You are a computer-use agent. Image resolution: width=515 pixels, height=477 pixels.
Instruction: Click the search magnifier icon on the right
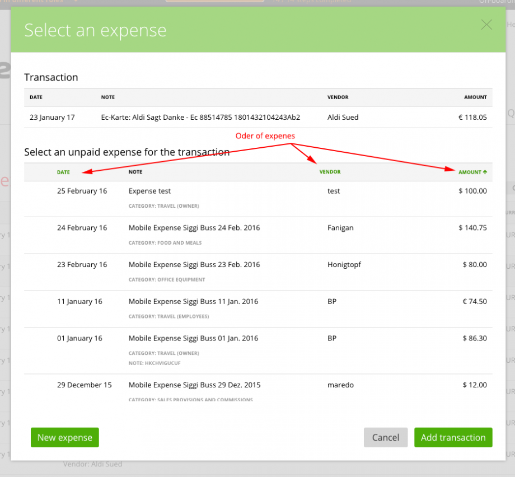[x=510, y=113]
